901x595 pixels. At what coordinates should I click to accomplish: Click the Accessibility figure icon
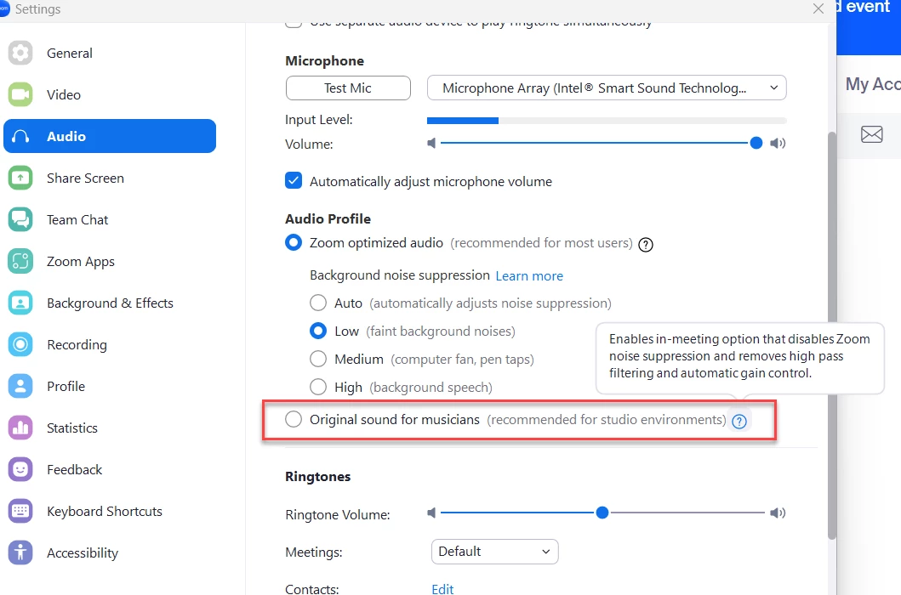(20, 553)
